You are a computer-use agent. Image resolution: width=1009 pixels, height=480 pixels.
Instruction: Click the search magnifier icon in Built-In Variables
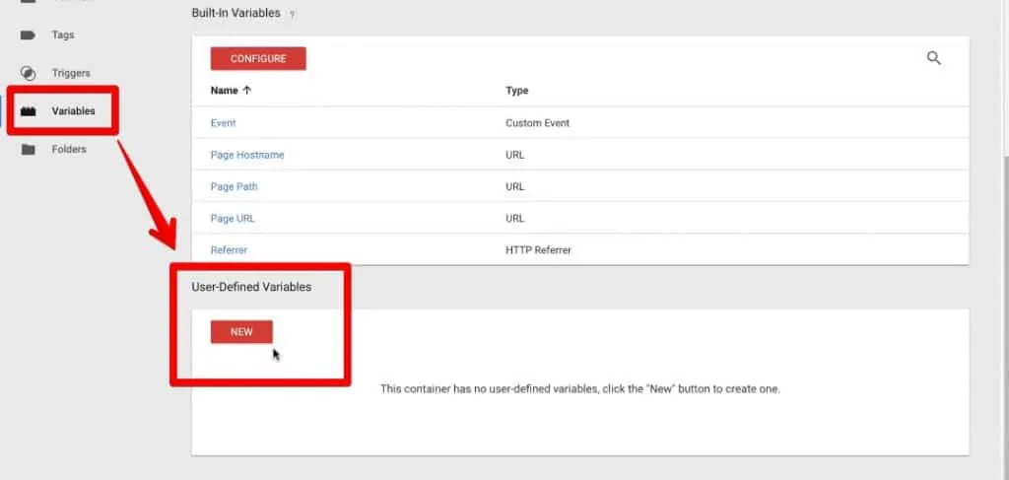point(934,58)
